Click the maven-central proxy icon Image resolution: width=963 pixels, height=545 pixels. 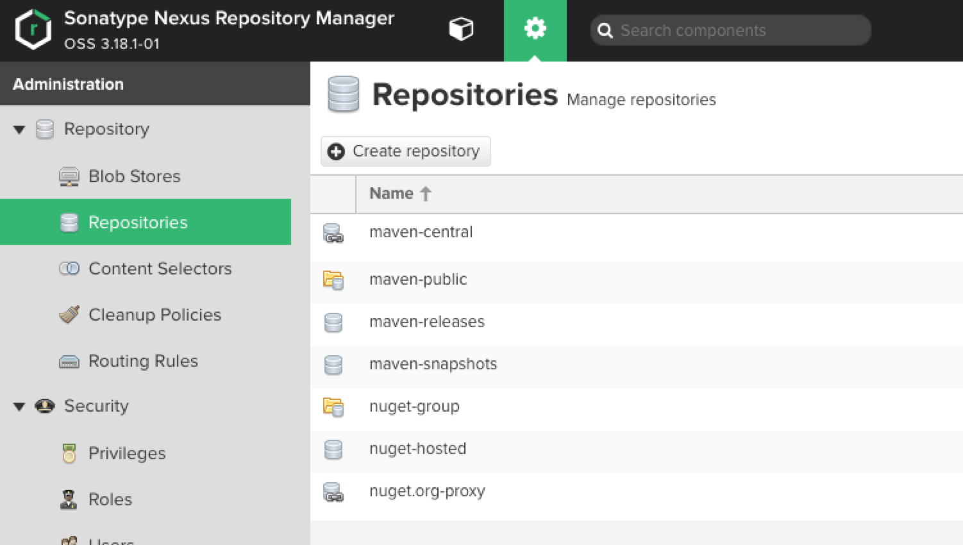[x=333, y=233]
